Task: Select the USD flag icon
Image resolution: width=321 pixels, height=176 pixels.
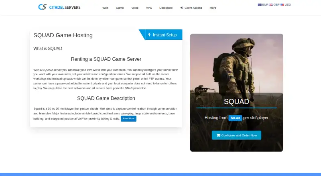Action: (282, 5)
